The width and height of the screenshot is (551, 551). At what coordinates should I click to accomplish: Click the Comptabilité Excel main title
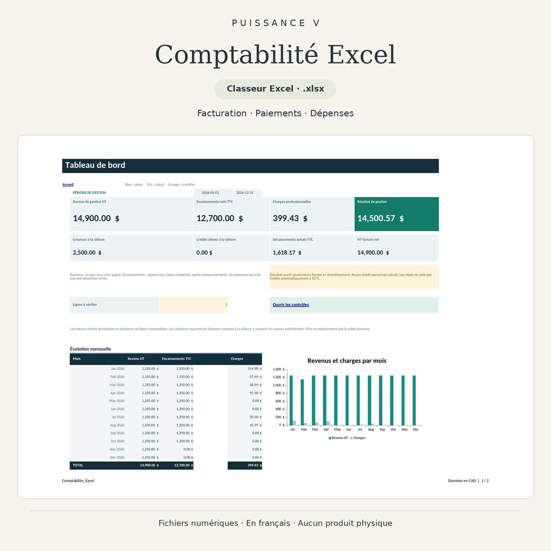275,55
